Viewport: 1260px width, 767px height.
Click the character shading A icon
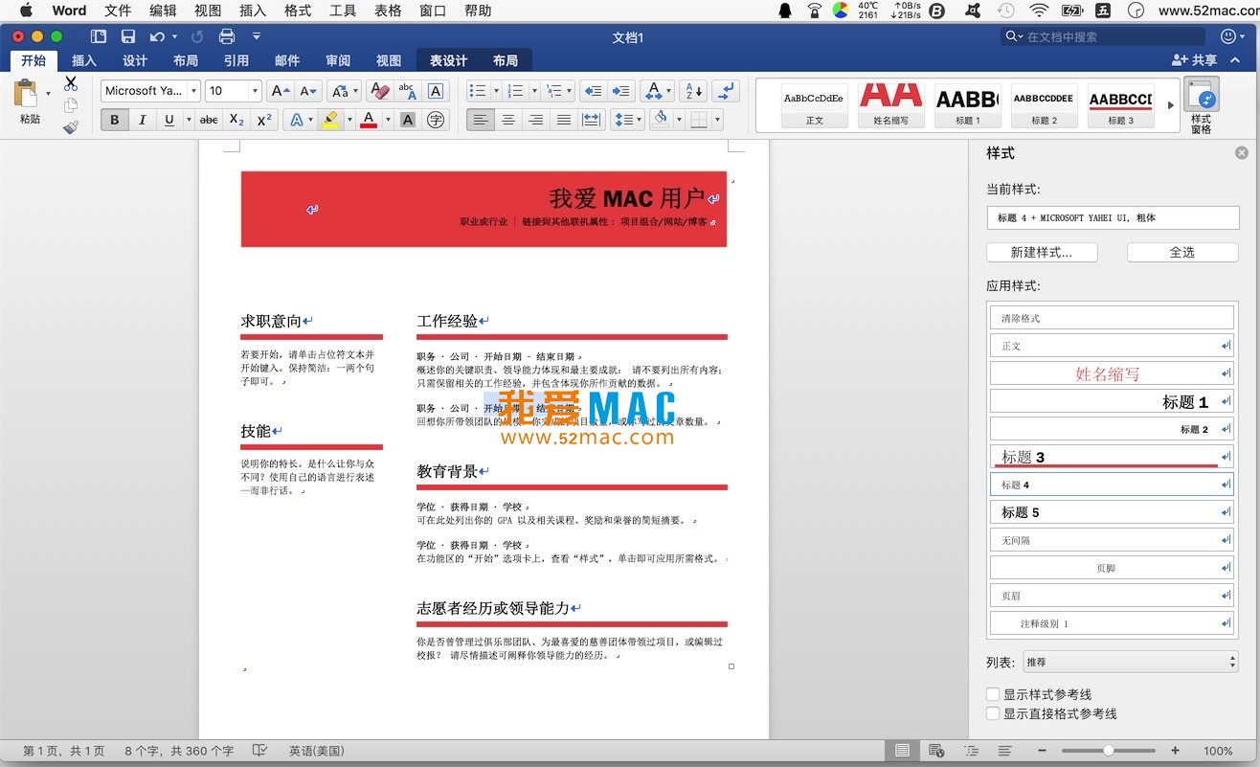pyautogui.click(x=408, y=120)
